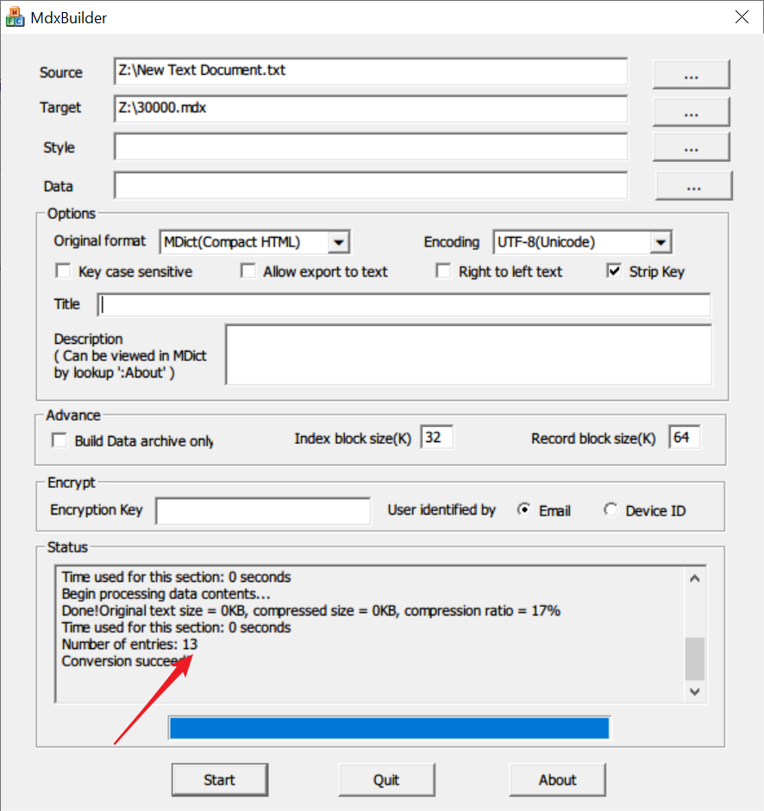The height and width of the screenshot is (811, 764).
Task: Click 'Begin processing data contents...' status line
Action: click(166, 594)
